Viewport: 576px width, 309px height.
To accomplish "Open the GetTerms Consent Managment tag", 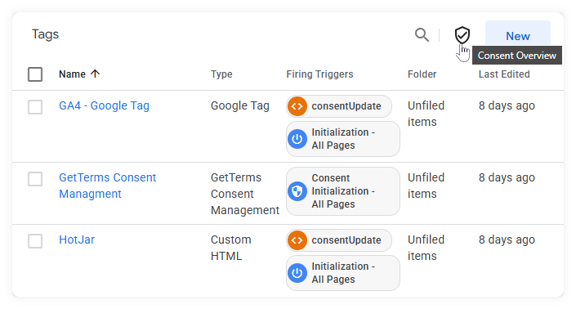I will point(108,186).
